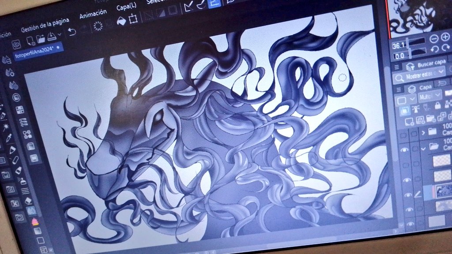Select the Fill bucket command icon
The image size is (452, 254).
click(121, 21)
